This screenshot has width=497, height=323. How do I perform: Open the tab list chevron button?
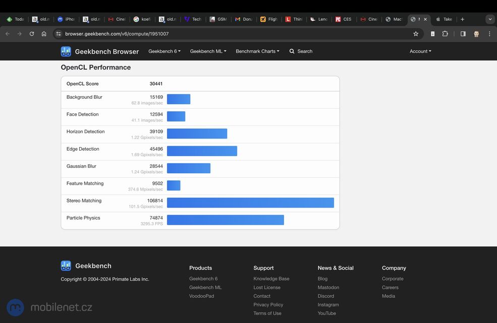pyautogui.click(x=489, y=19)
